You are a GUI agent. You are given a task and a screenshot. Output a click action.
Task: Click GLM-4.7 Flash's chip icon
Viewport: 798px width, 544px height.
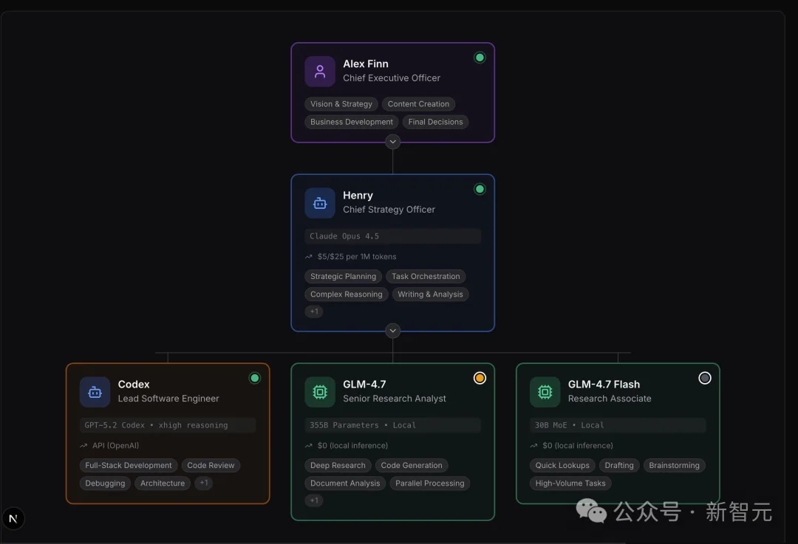(545, 392)
